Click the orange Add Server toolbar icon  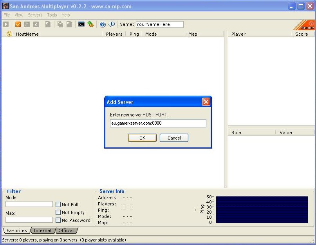[18, 24]
